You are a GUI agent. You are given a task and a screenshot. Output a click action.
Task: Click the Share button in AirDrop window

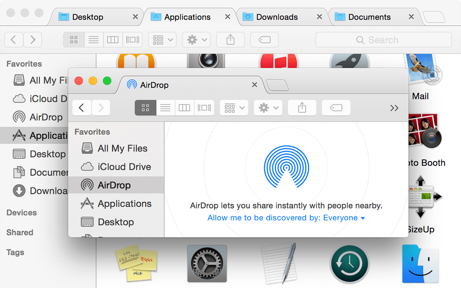pos(302,108)
